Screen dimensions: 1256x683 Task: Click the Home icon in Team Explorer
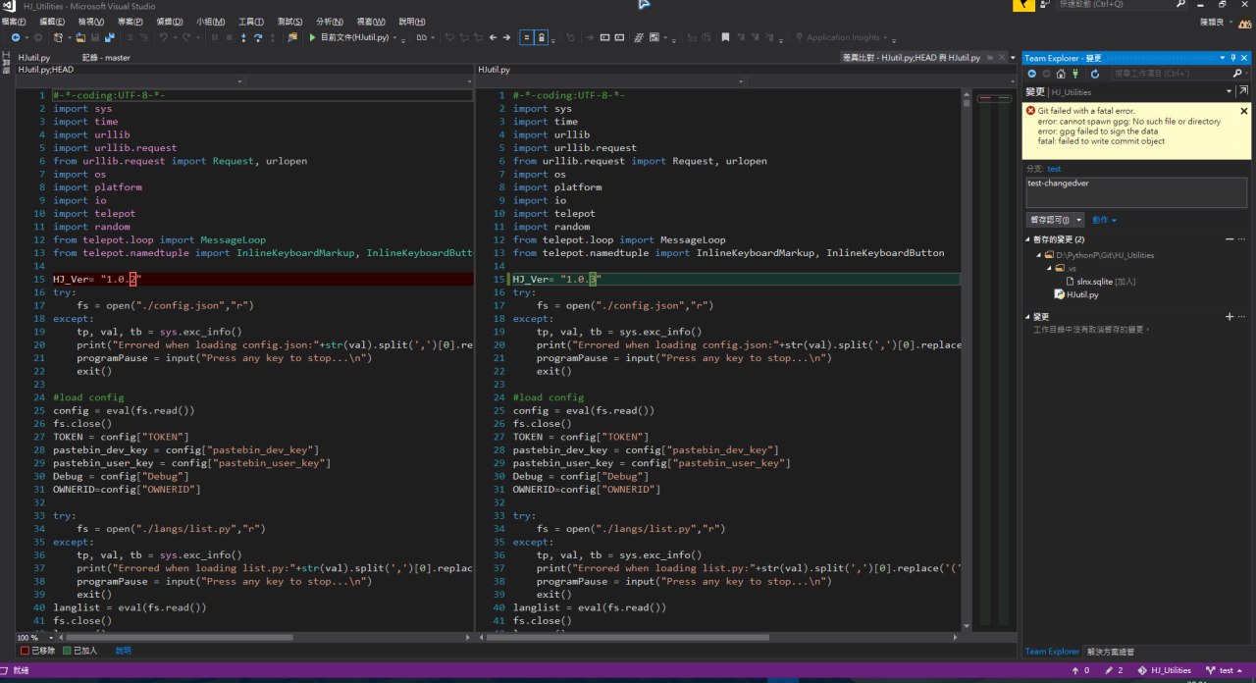pyautogui.click(x=1061, y=74)
